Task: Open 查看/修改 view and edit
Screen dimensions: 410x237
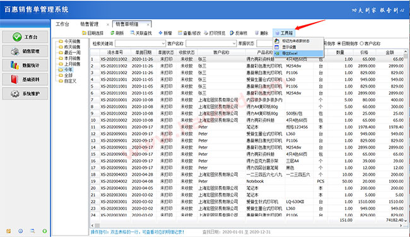Action: pos(189,33)
